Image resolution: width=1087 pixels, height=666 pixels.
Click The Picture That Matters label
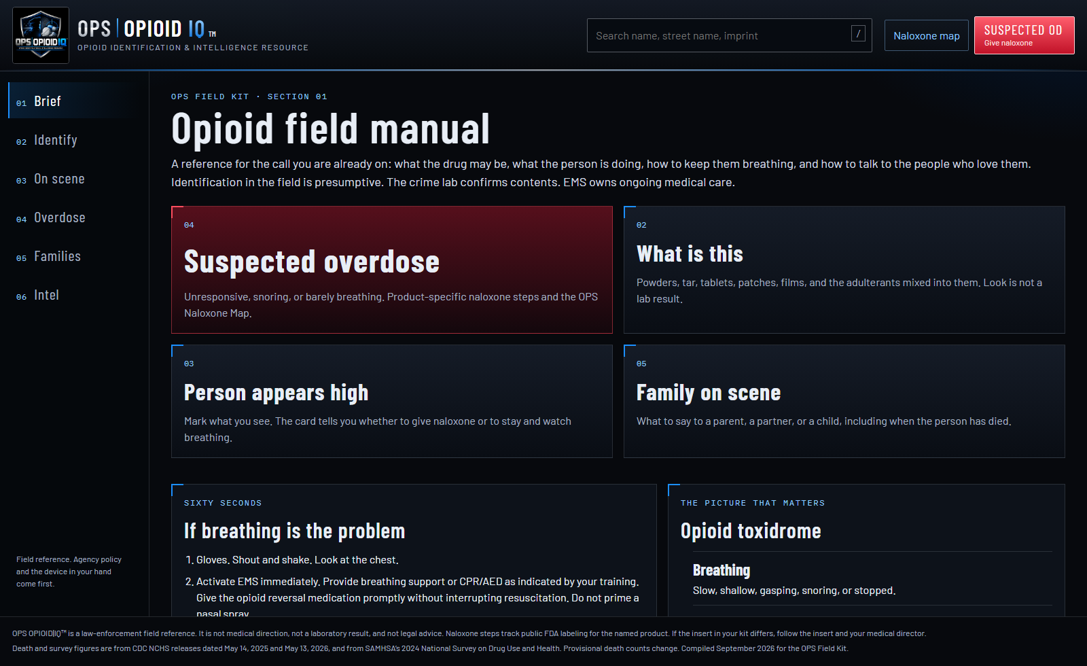coord(753,503)
